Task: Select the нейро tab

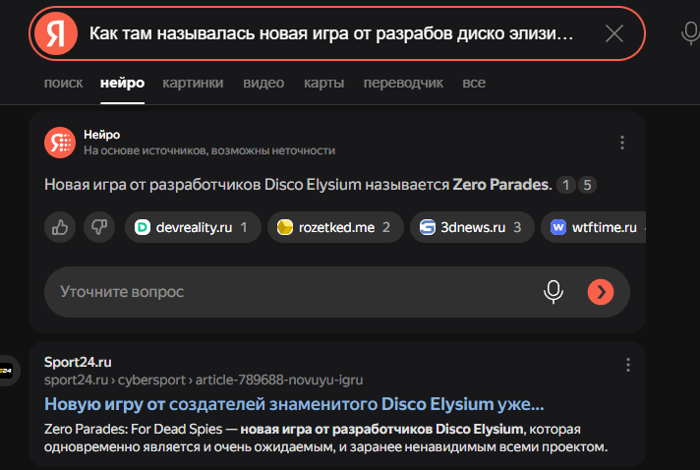Action: 122,83
